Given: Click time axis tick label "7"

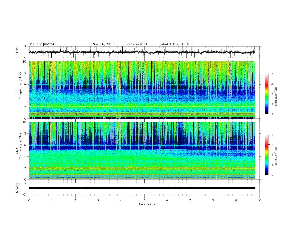Looking at the screenshot, I should pos(190,200).
